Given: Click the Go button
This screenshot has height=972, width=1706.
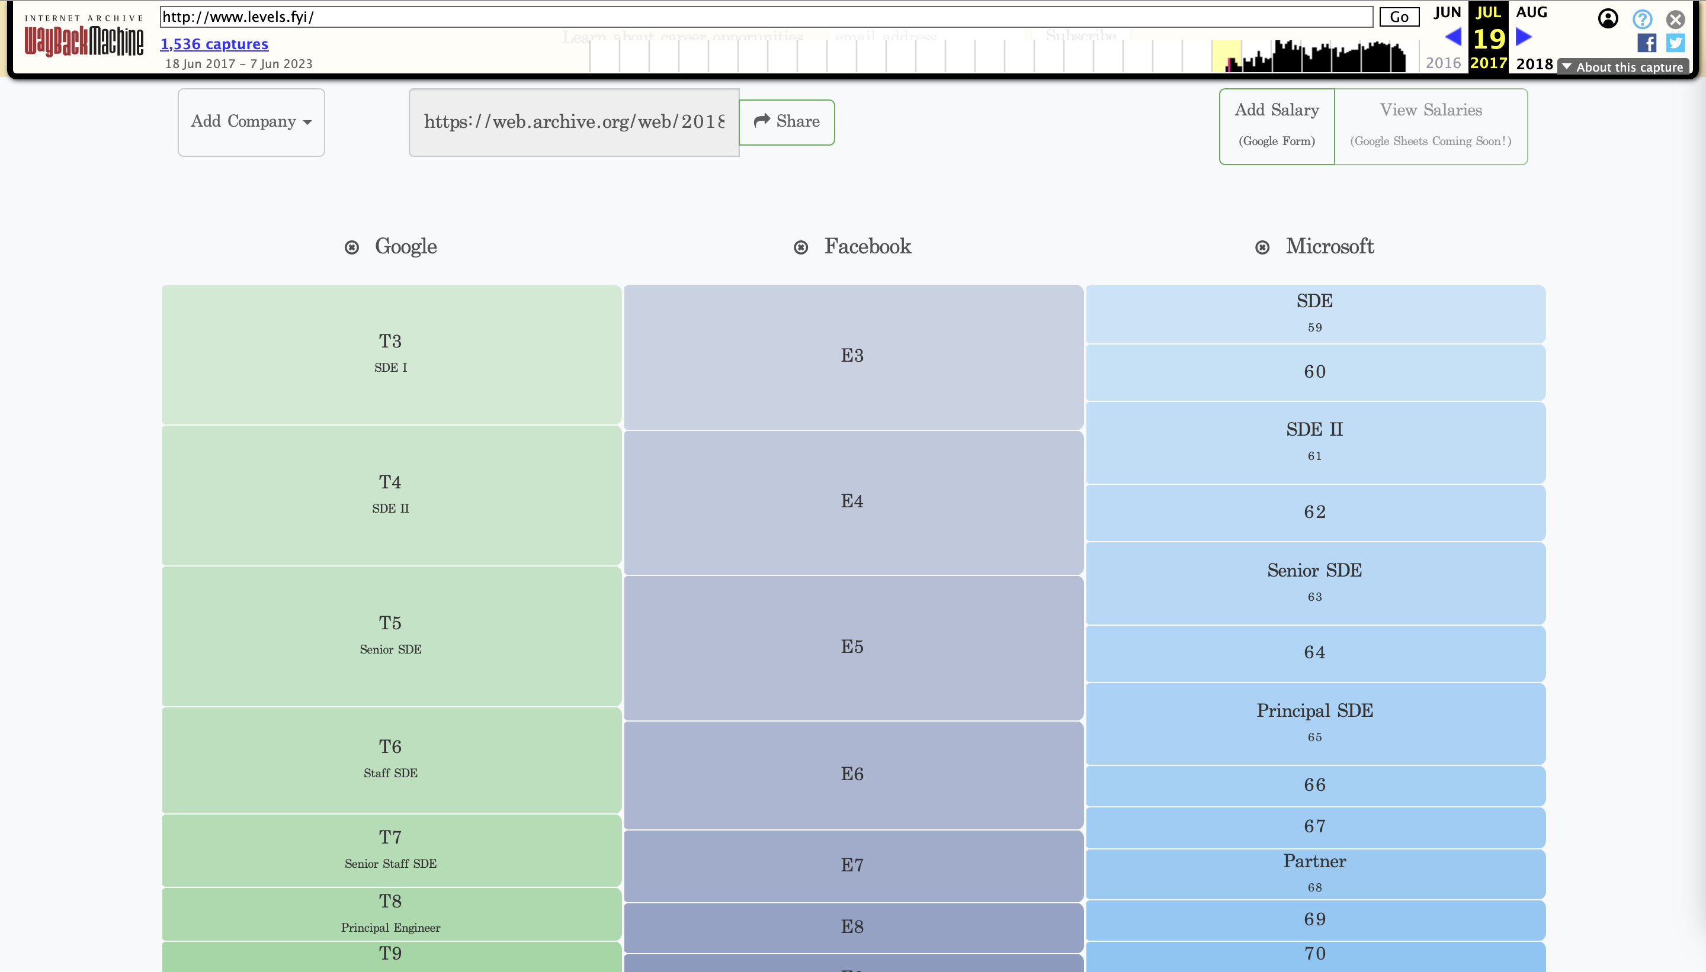Looking at the screenshot, I should (1399, 17).
